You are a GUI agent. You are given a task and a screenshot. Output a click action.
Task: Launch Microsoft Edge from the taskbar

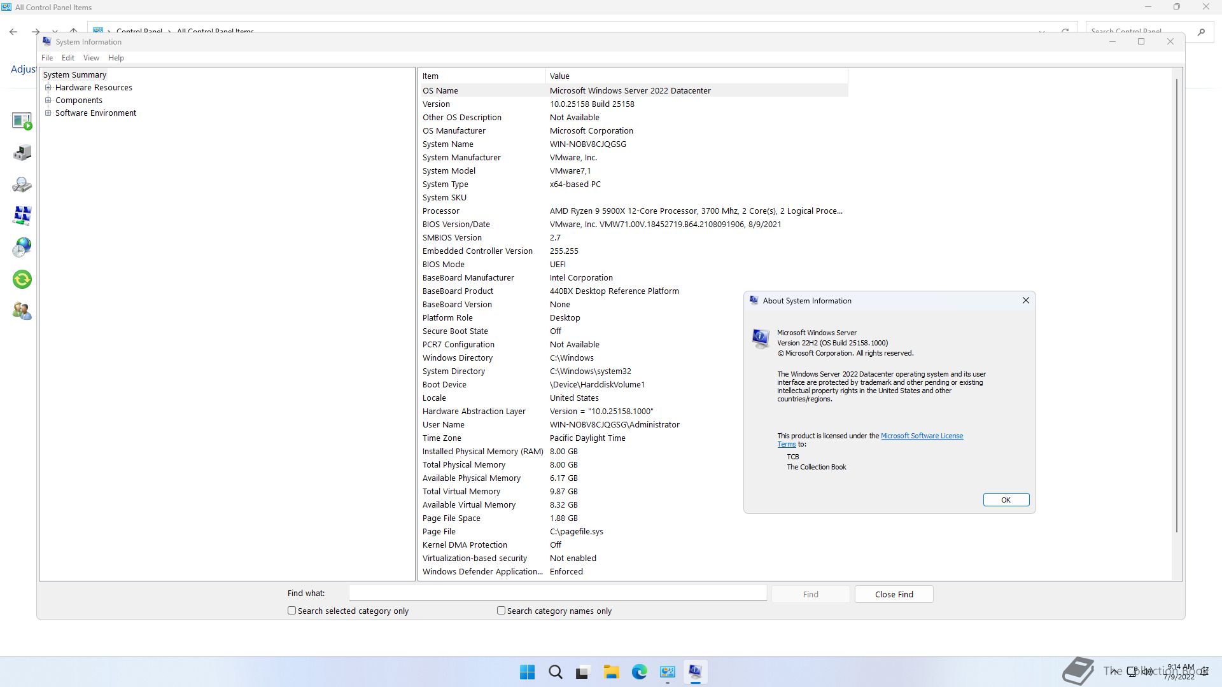[x=639, y=672]
